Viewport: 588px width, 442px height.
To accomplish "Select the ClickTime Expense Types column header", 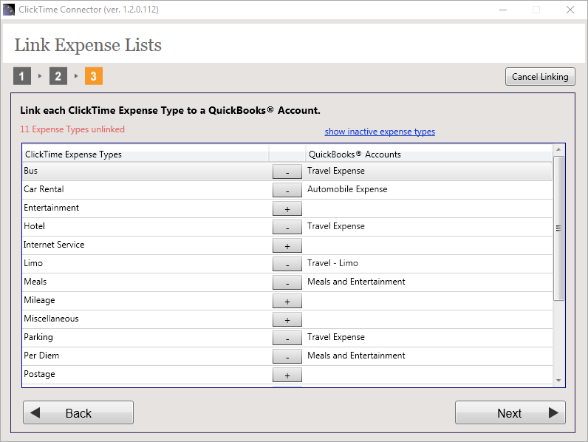I will 146,154.
